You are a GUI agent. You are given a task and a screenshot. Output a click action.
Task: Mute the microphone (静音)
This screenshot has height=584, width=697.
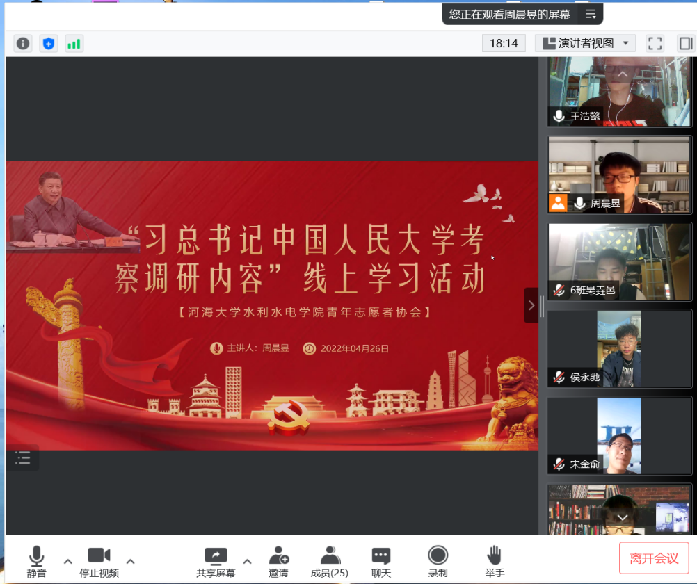click(x=36, y=562)
